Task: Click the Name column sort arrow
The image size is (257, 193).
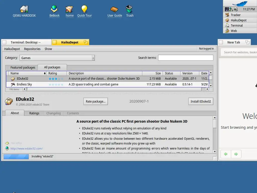Action: pyautogui.click(x=45, y=73)
